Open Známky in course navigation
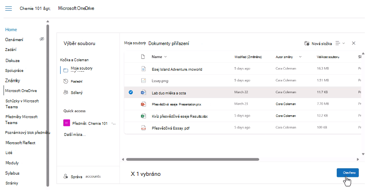The height and width of the screenshot is (190, 368). [13, 80]
